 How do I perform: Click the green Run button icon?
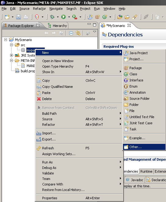63,17
